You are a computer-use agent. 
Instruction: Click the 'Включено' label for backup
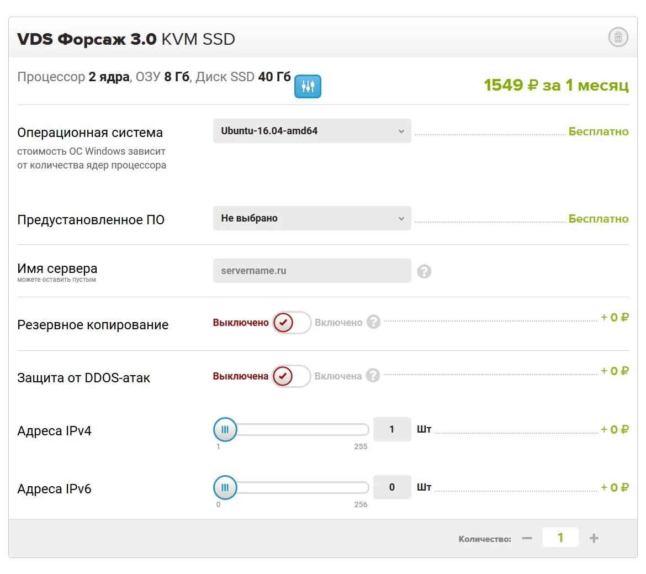click(338, 323)
